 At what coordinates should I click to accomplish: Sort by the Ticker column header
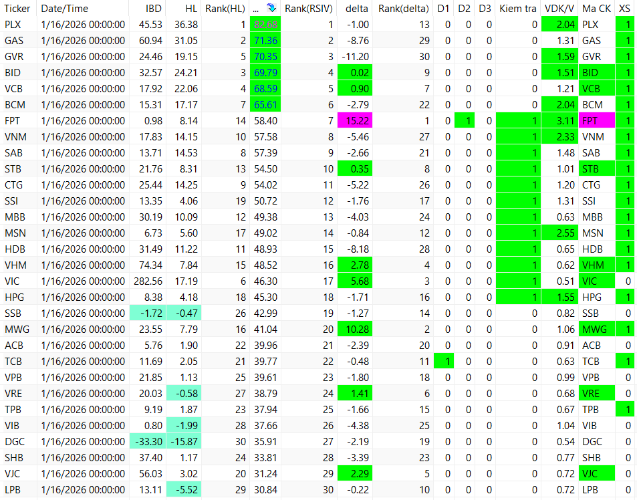pos(17,8)
